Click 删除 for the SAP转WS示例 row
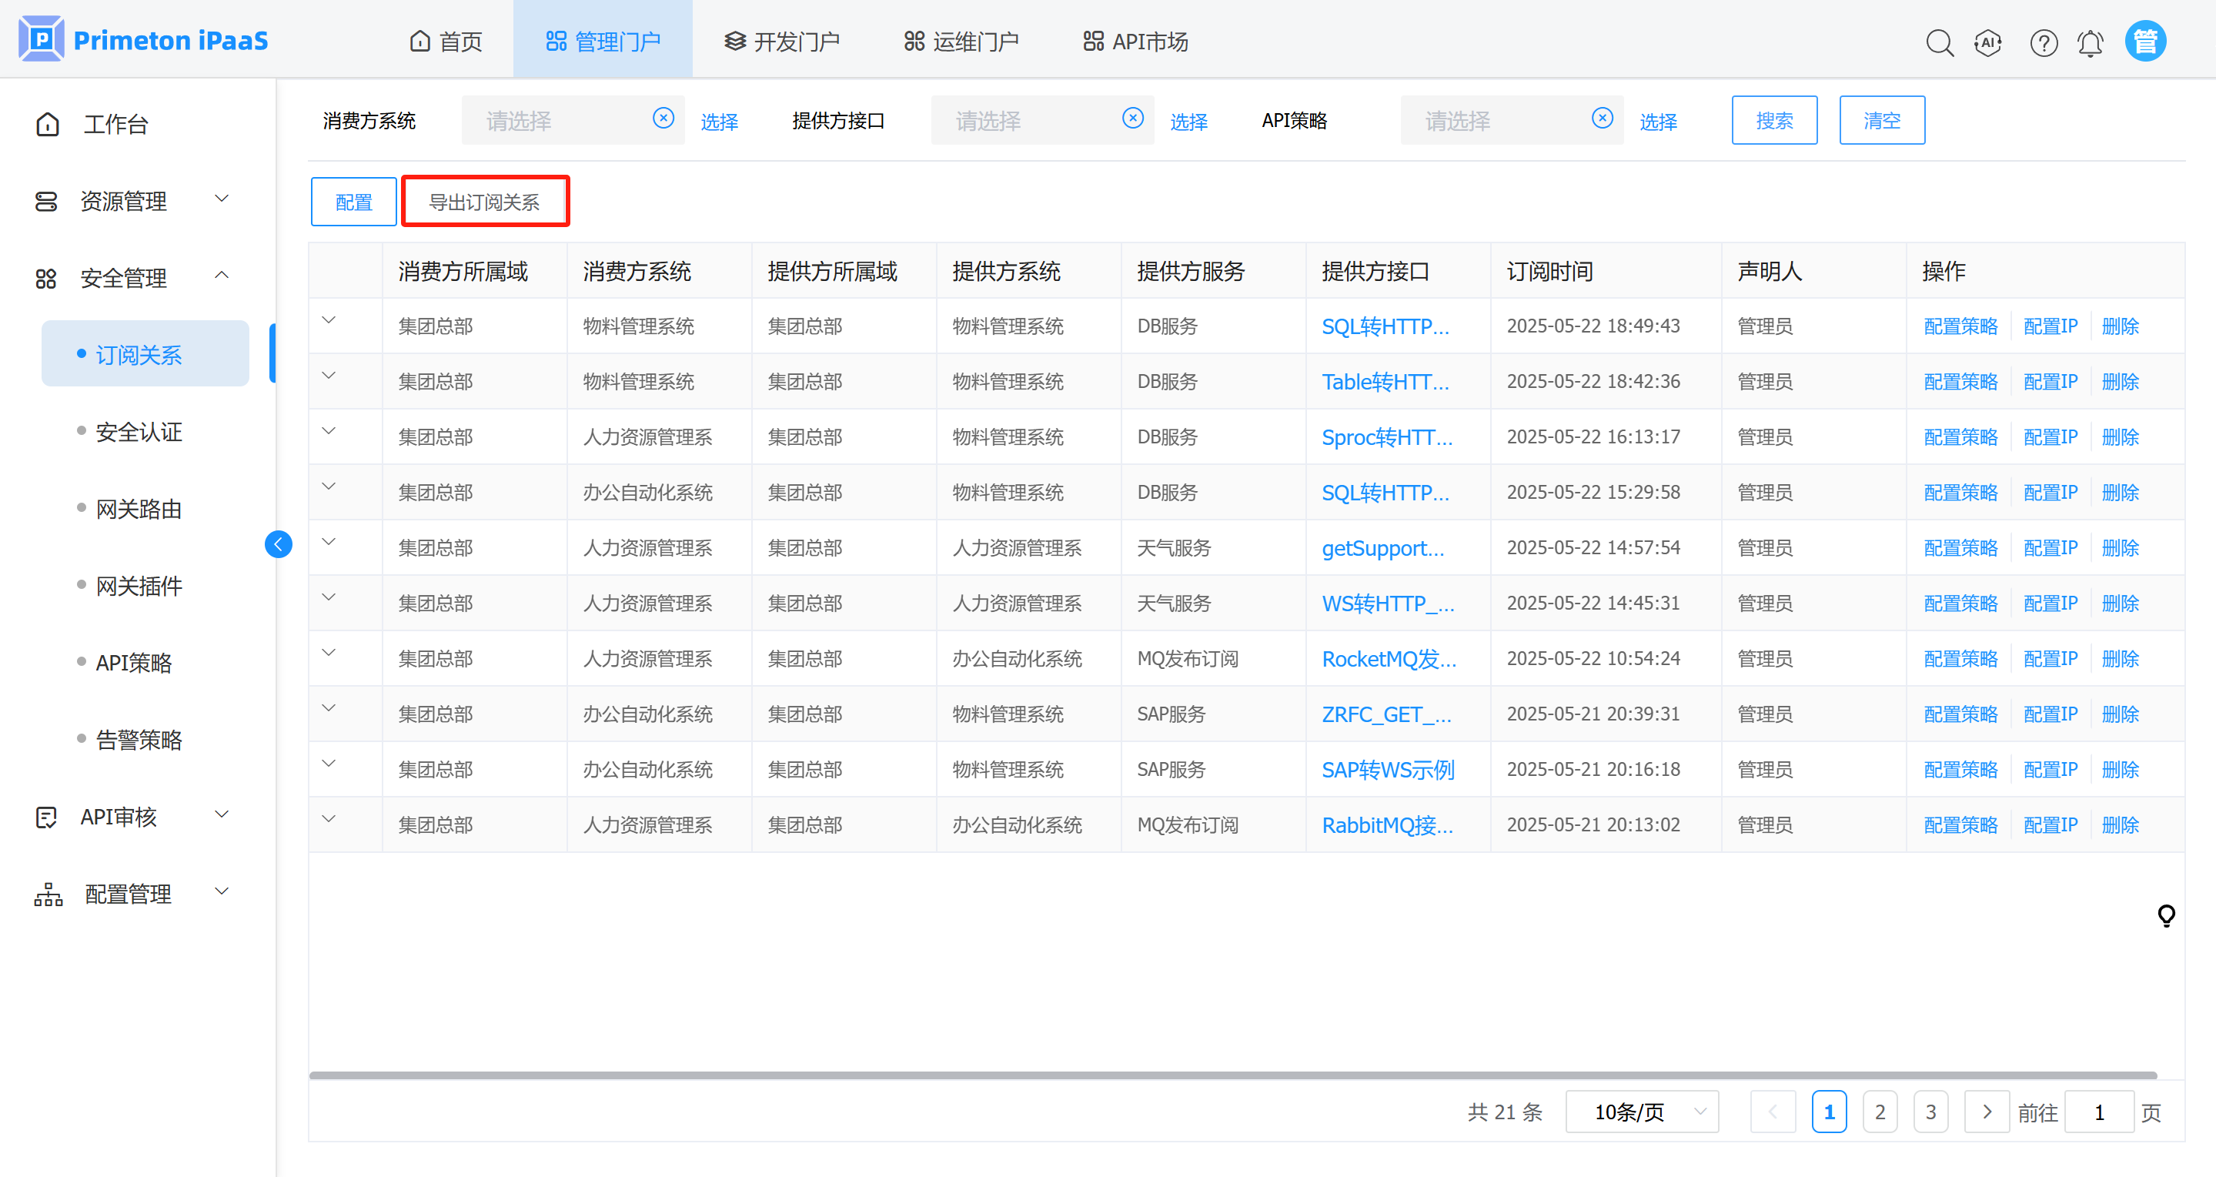Screen dimensions: 2216x1177 2120,769
